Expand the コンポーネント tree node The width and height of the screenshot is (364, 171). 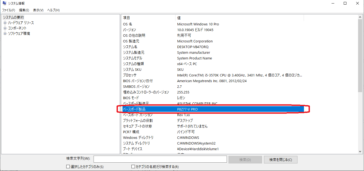tap(6, 28)
